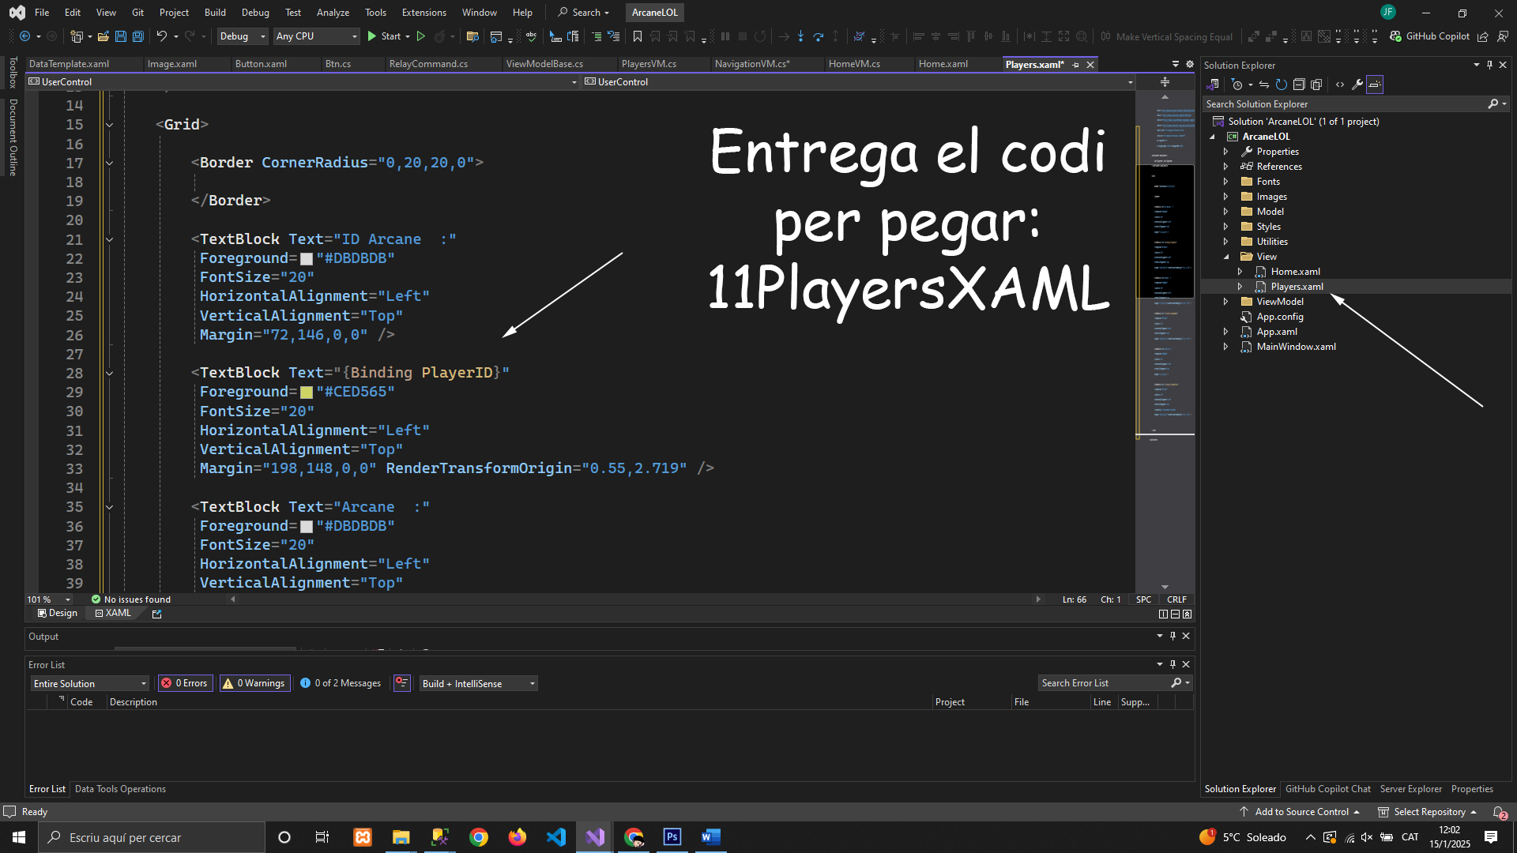Click Collapse All in Solution Explorer toolbar
Screen dimensions: 1517x853
(x=1299, y=85)
